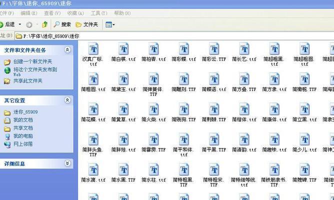This screenshot has height=200, width=334.
Task: Open the 编辑(E) menu
Action: click(x=29, y=13)
